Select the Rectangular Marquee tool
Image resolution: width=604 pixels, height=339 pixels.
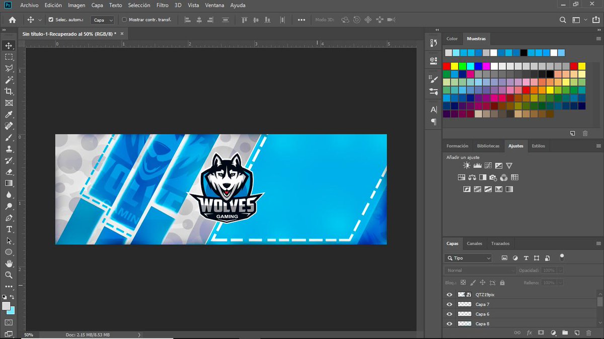point(9,57)
